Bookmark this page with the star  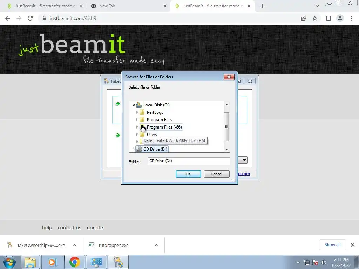tap(315, 18)
